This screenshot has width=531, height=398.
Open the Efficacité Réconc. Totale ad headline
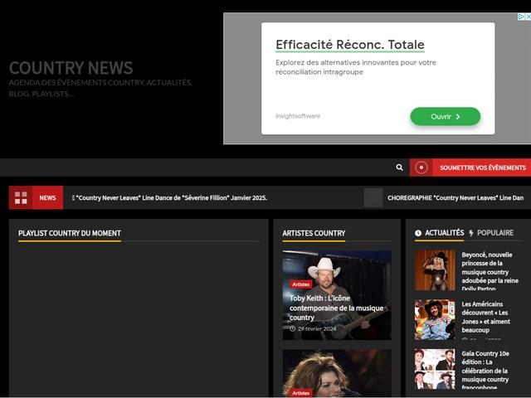click(349, 45)
